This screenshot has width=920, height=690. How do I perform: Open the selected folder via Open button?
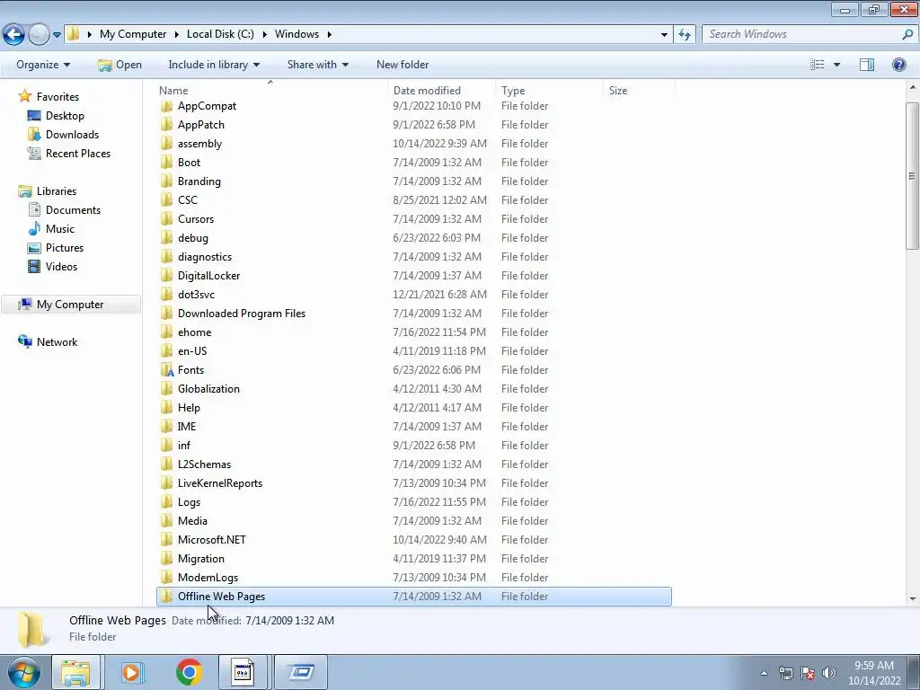pyautogui.click(x=119, y=65)
